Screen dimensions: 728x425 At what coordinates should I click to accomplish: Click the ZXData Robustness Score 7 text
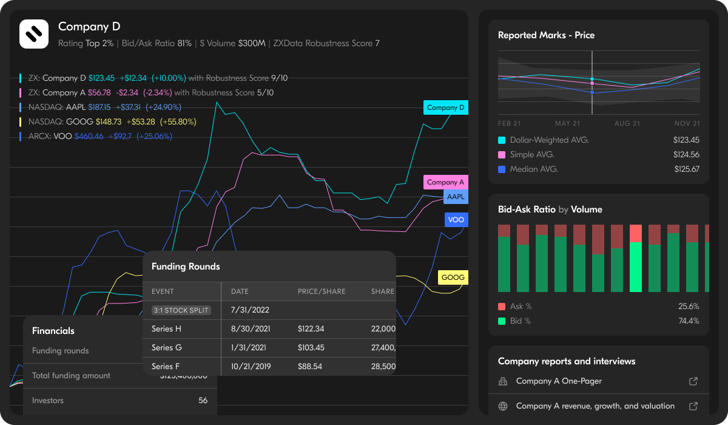pos(326,44)
